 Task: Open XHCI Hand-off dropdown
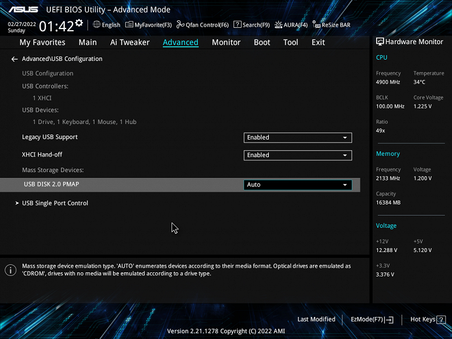[298, 155]
